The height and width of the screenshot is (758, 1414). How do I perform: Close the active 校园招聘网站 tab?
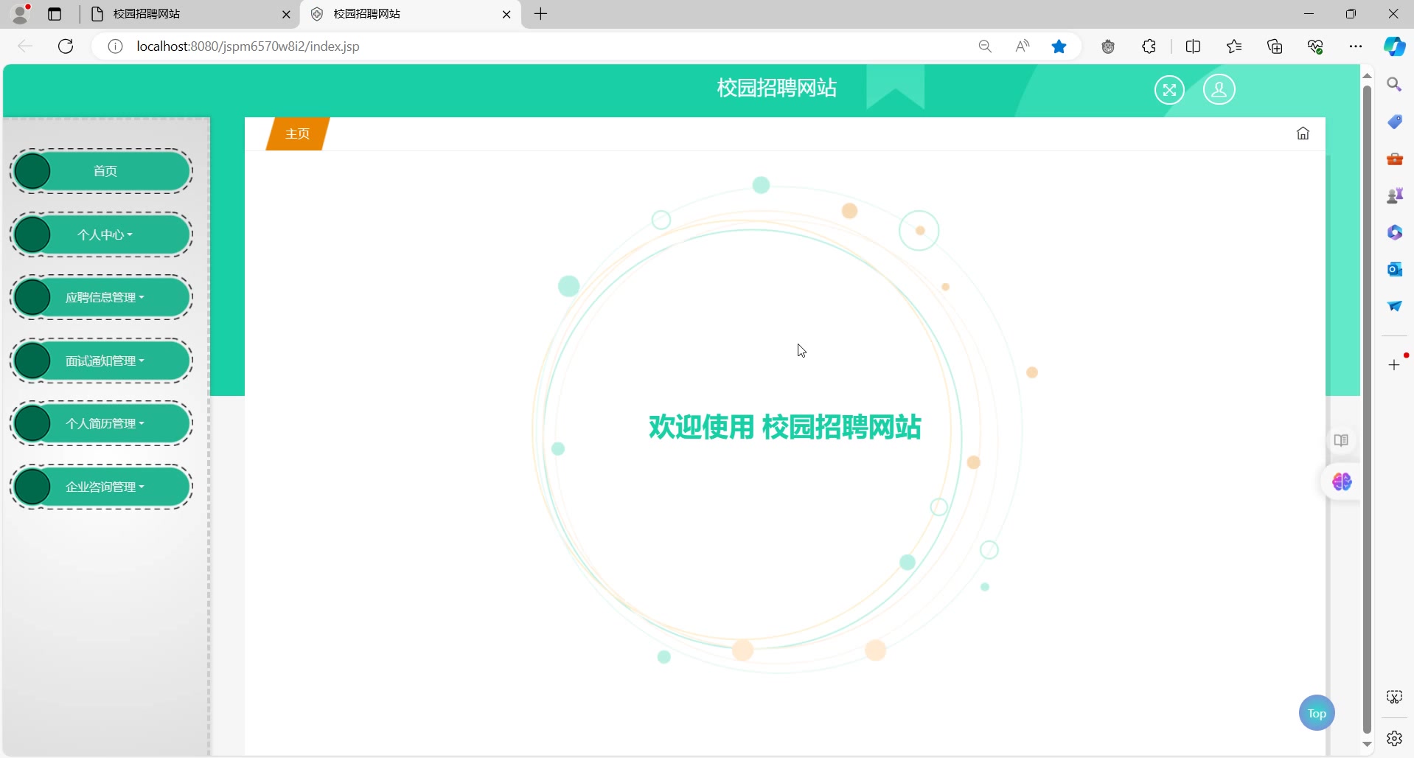[506, 14]
